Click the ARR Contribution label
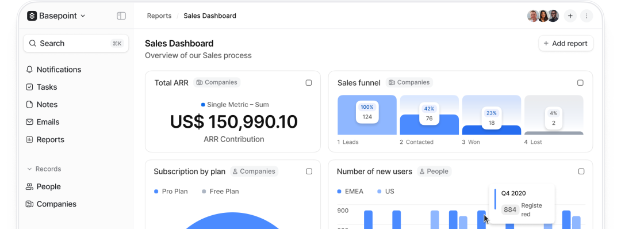Viewport: 621px width, 229px height. coord(233,139)
